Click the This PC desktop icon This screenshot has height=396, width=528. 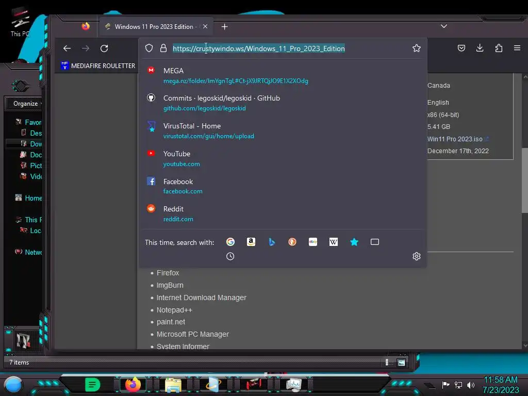(x=20, y=23)
